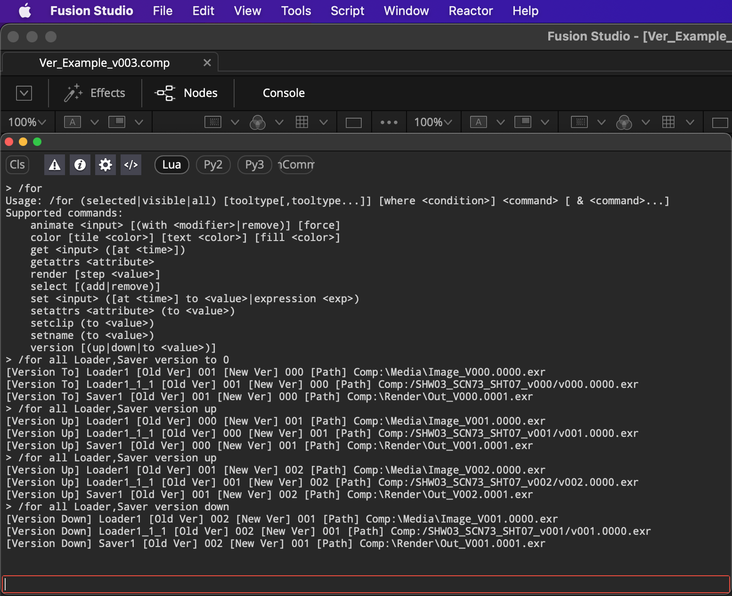
Task: Expand right viewer color channels dropdown
Action: point(646,122)
